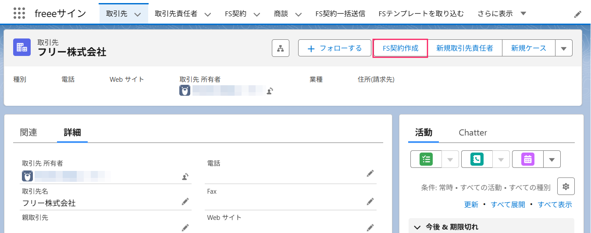Viewport: 591px width, 233px height.
Task: Change owner icon in the header
Action: [271, 91]
